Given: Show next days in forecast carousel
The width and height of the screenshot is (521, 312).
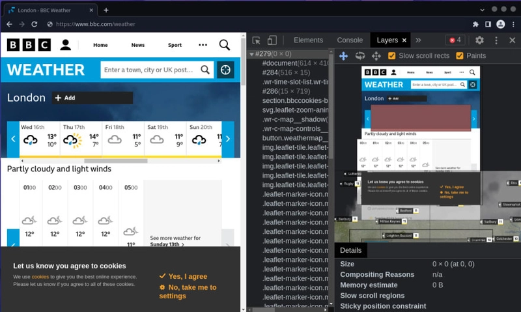Looking at the screenshot, I should 228,139.
